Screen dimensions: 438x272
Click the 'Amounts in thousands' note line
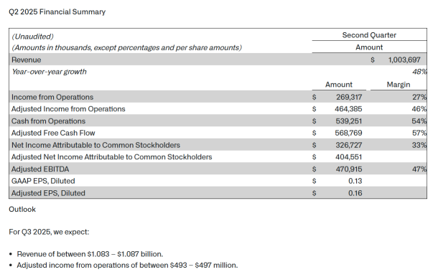127,48
